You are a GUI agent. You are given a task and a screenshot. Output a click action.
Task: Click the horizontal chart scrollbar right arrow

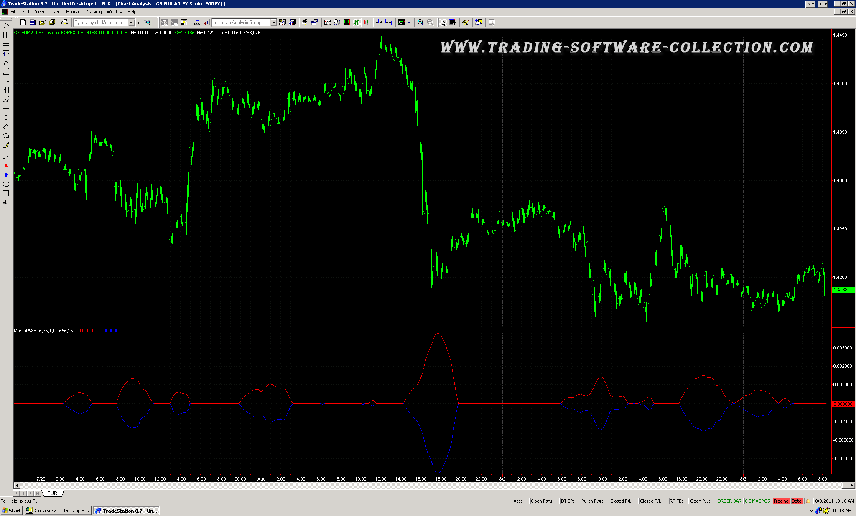point(851,485)
